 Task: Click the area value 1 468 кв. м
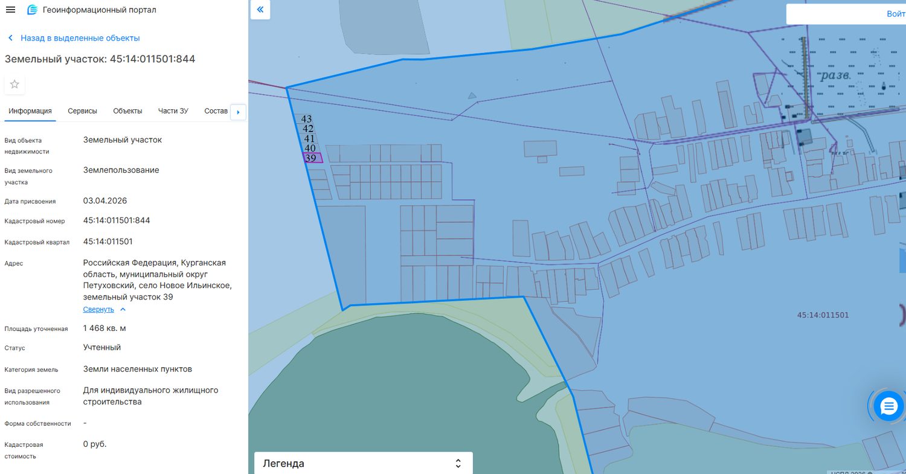point(104,328)
